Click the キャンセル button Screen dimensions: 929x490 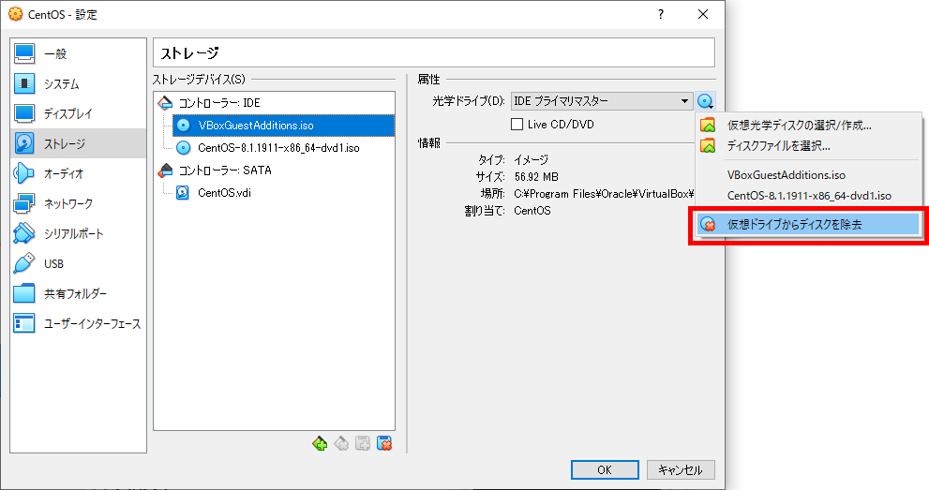681,470
